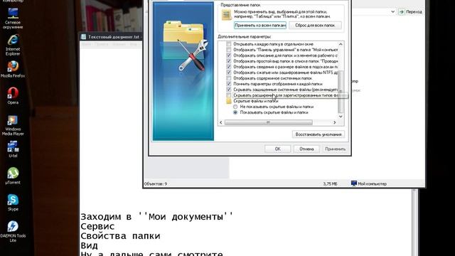Click the Применить button in the dialog

335,149
